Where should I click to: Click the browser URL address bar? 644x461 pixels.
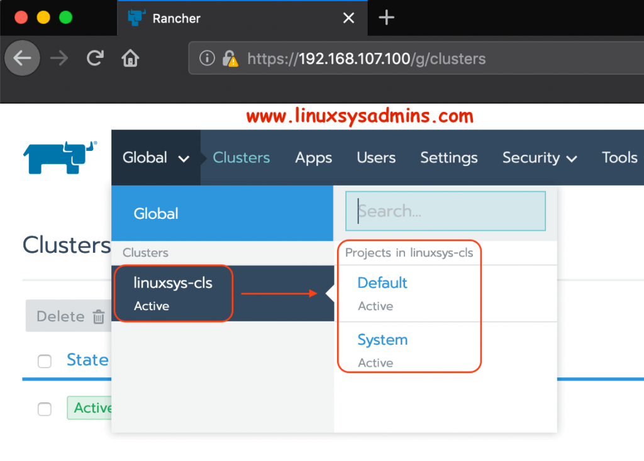coord(416,58)
